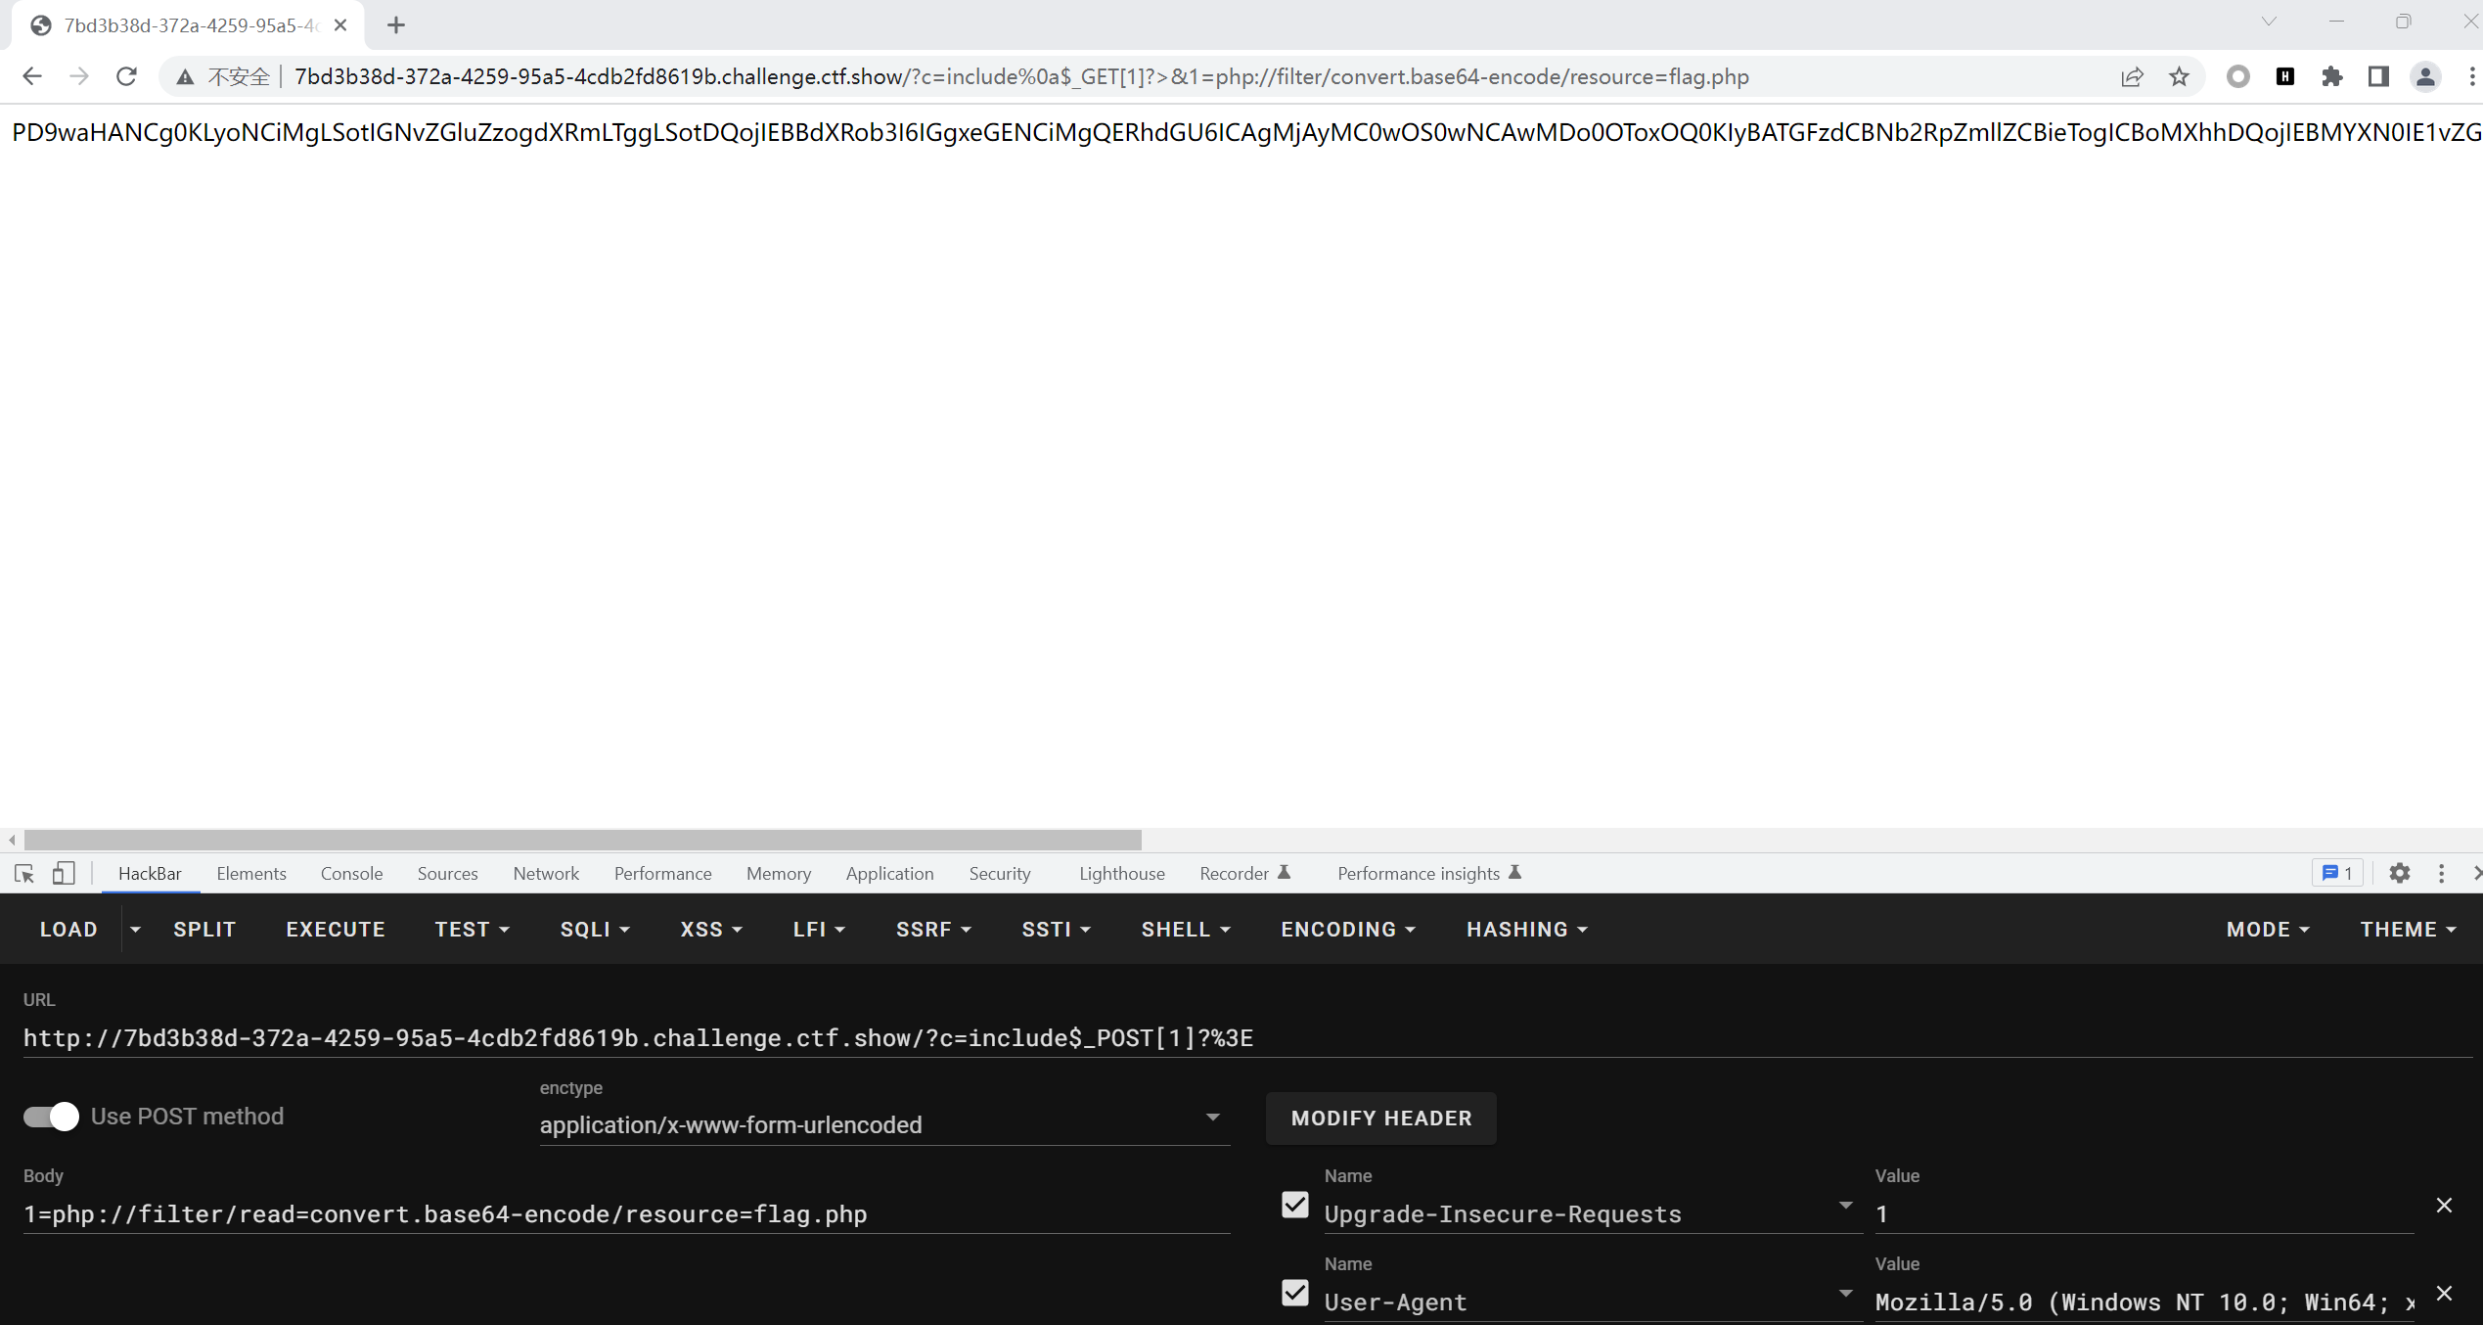Viewport: 2483px width, 1325px height.
Task: Reload the current page
Action: (126, 76)
